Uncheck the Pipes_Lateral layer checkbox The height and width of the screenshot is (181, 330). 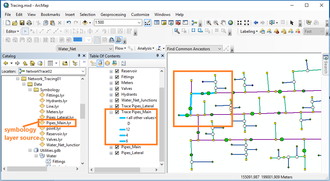pos(117,153)
